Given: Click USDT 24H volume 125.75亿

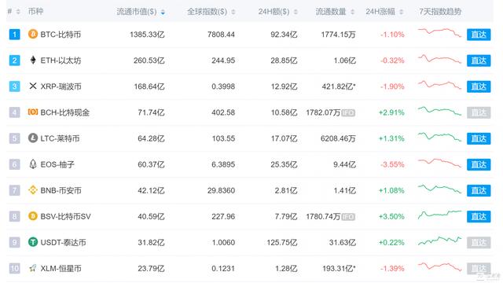Looking at the screenshot, I should tap(282, 242).
